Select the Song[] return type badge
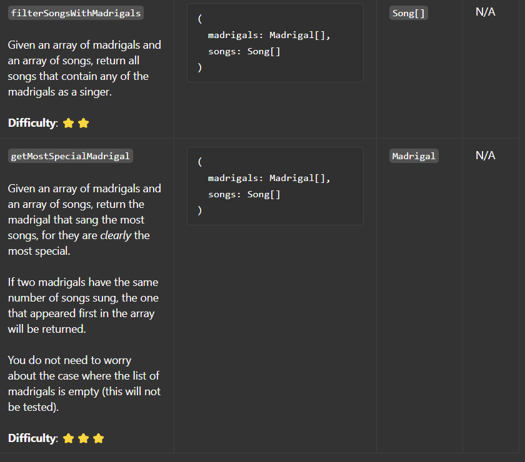 [408, 12]
